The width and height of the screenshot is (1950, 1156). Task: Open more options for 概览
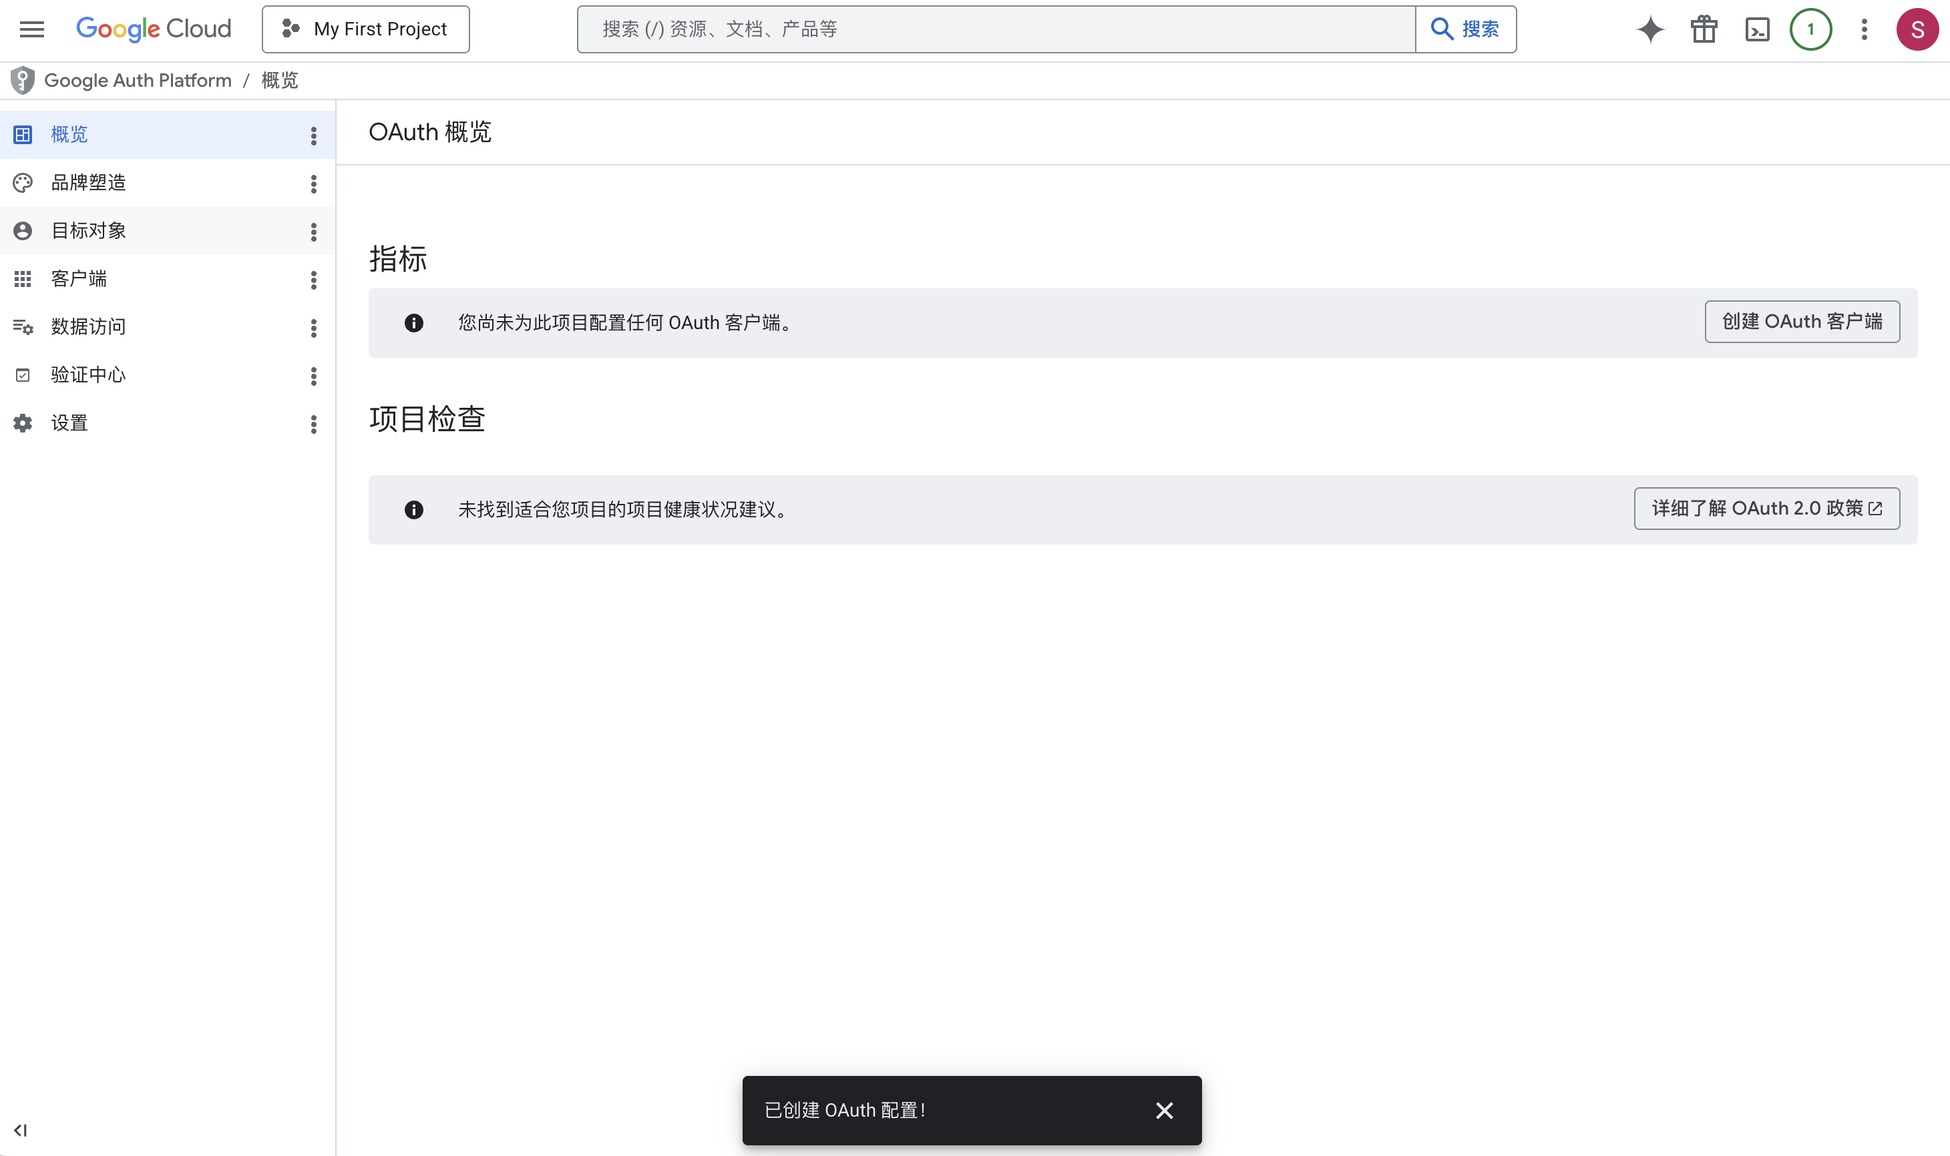pos(313,136)
